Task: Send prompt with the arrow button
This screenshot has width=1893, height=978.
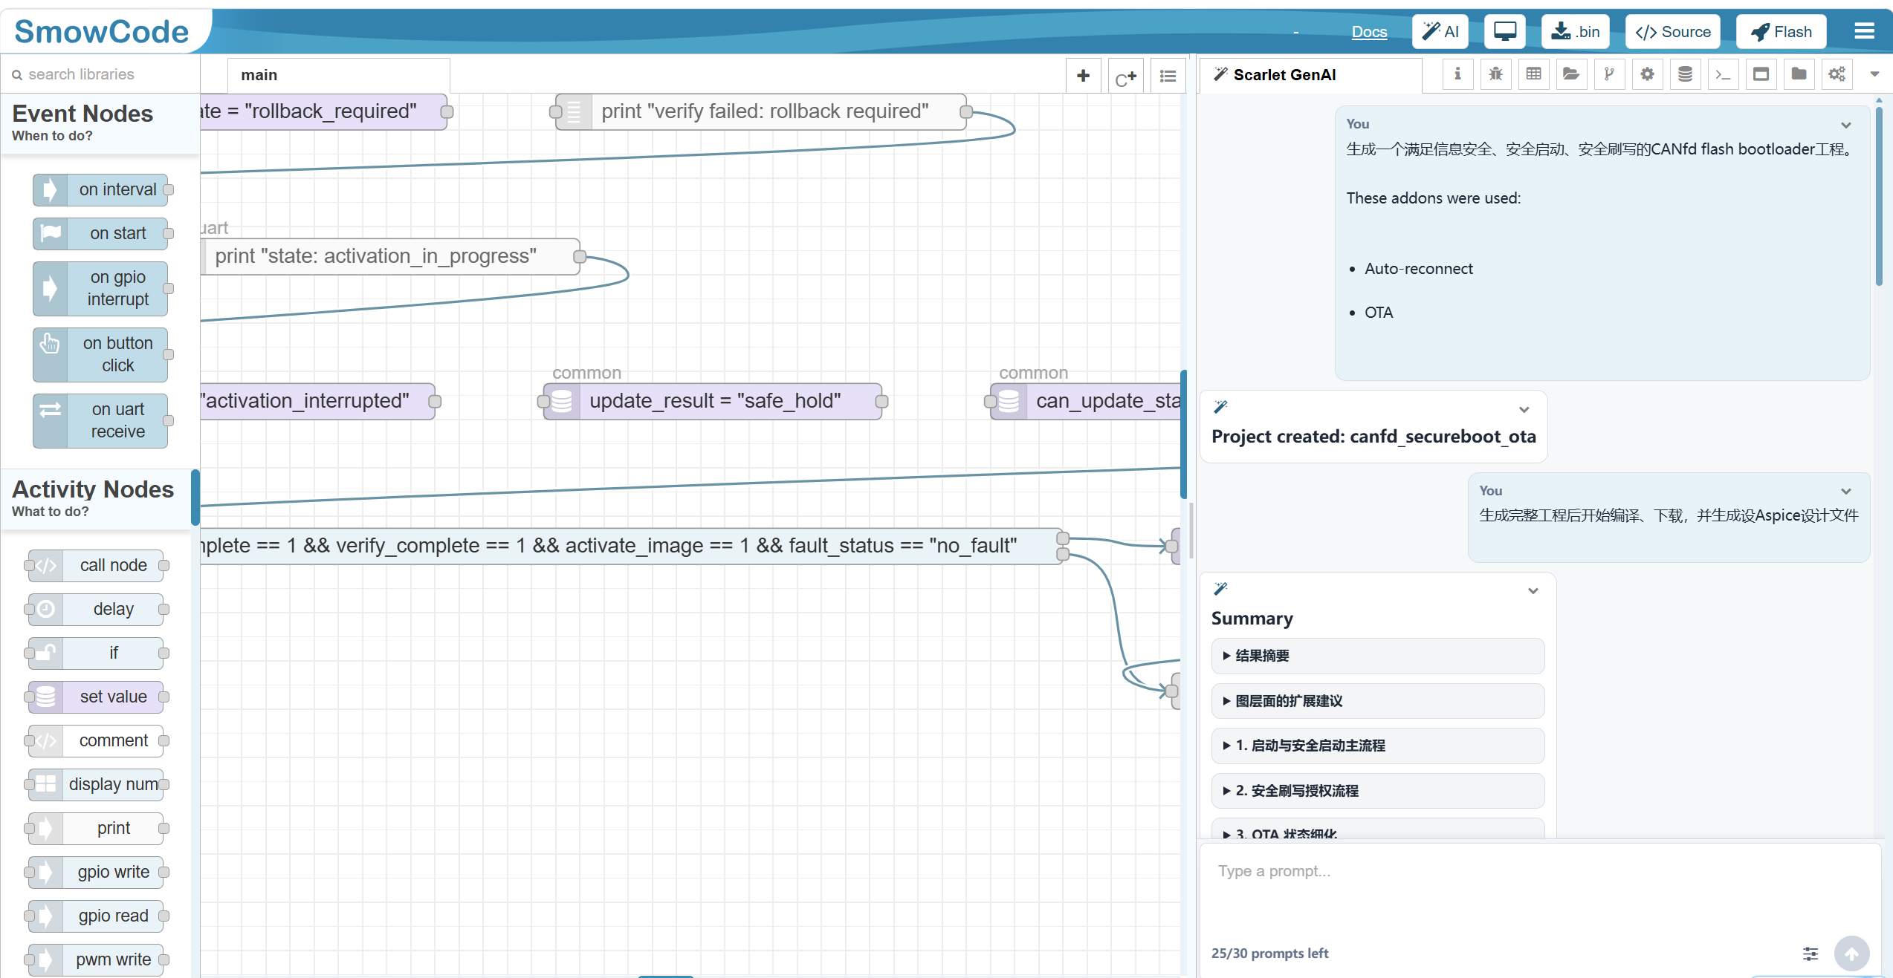Action: tap(1851, 953)
